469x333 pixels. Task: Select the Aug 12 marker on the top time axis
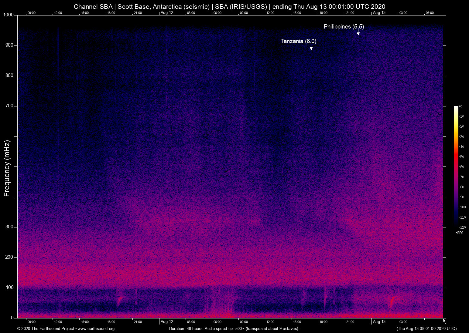coord(167,13)
